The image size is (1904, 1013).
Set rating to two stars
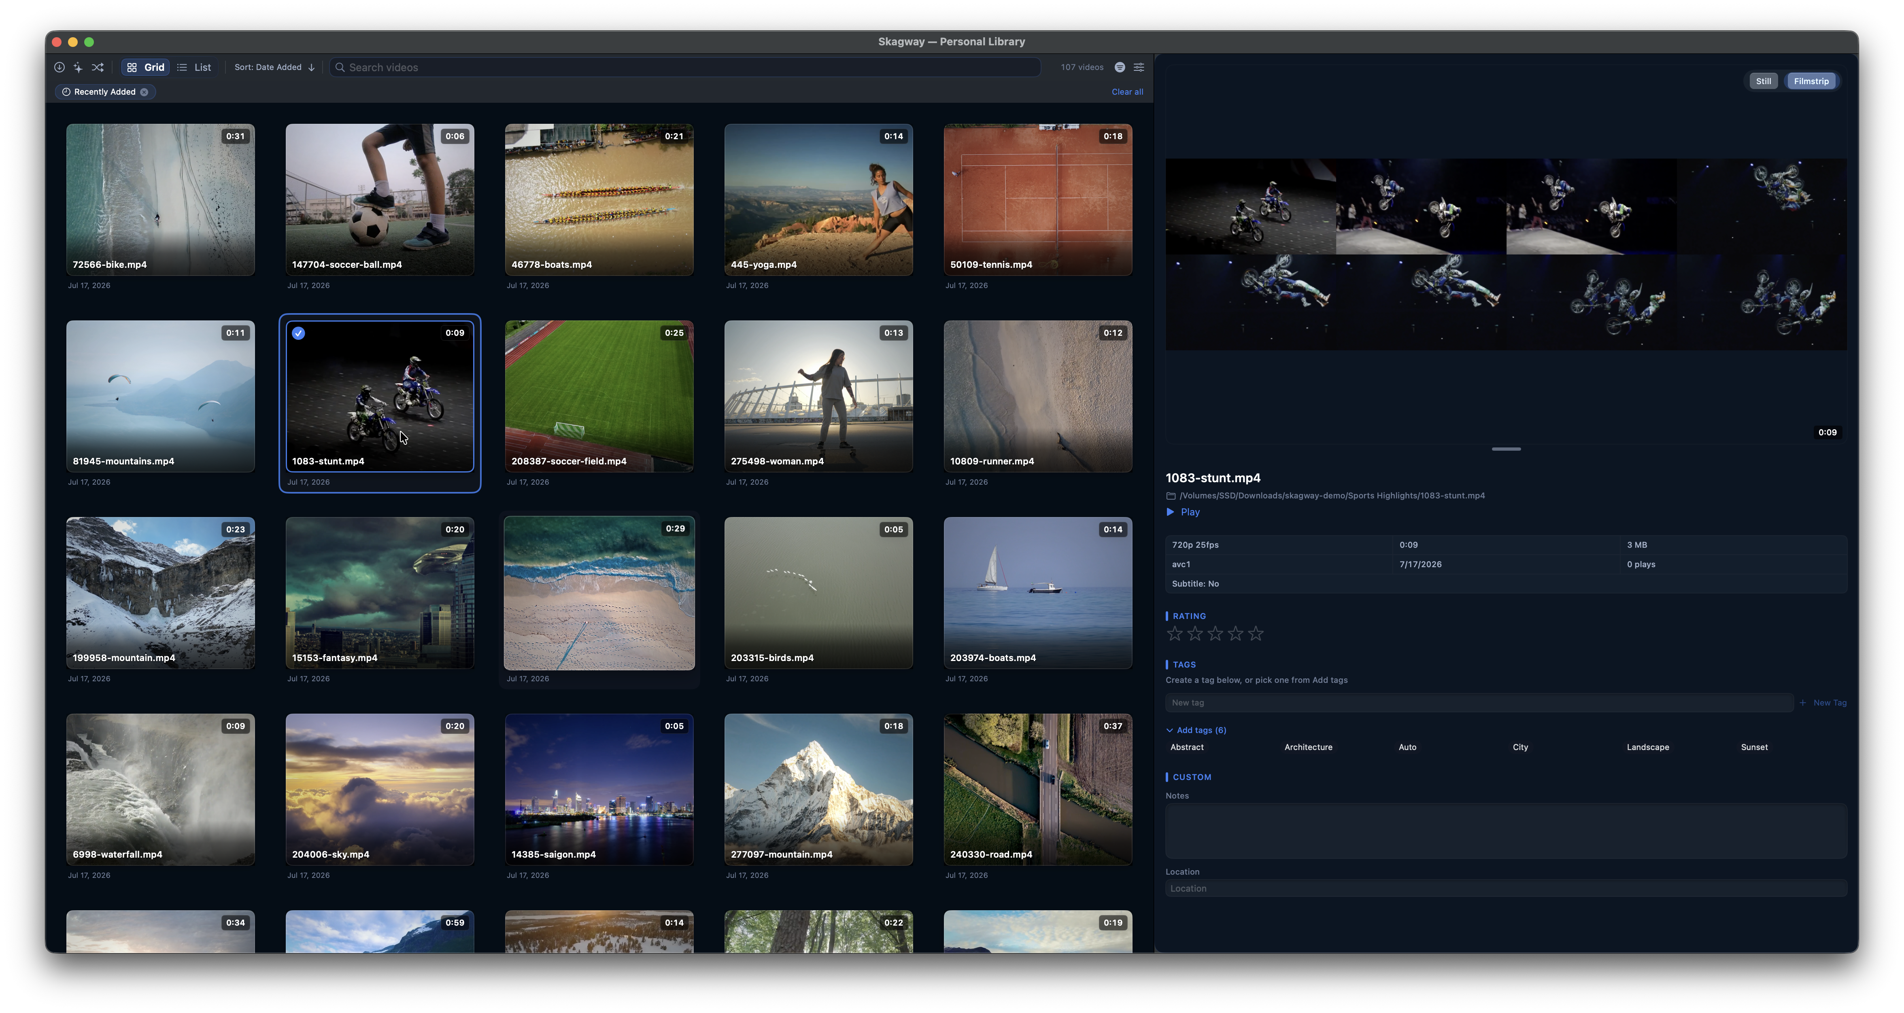1194,634
